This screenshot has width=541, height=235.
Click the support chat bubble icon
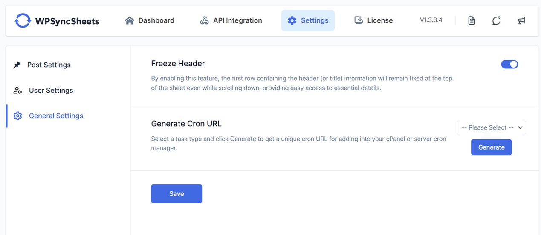tap(496, 20)
